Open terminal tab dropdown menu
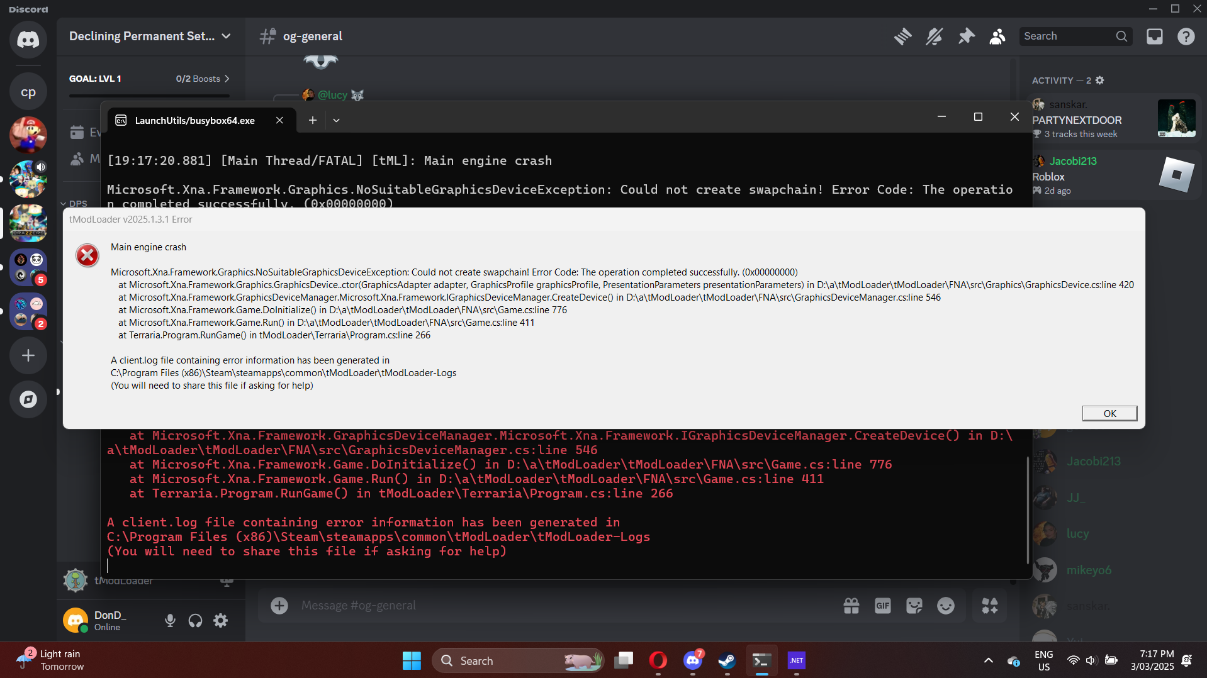1207x678 pixels. (x=337, y=120)
